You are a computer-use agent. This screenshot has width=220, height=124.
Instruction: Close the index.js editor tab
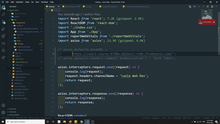[x=58, y=7]
